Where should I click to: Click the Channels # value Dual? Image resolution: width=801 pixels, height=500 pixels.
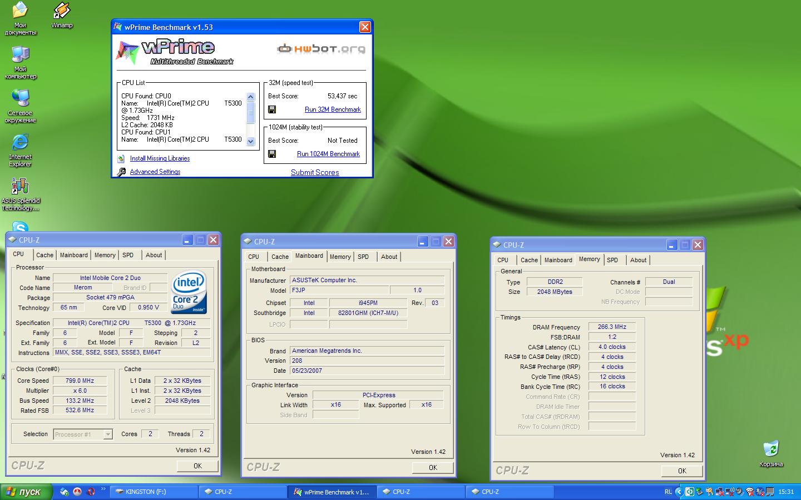pos(669,282)
